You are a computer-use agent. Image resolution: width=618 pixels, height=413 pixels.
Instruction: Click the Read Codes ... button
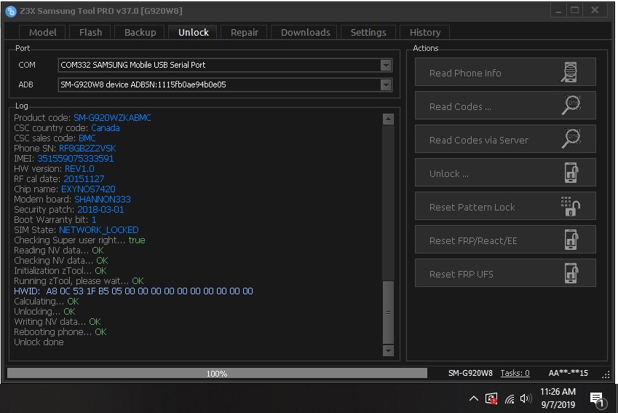tap(505, 106)
